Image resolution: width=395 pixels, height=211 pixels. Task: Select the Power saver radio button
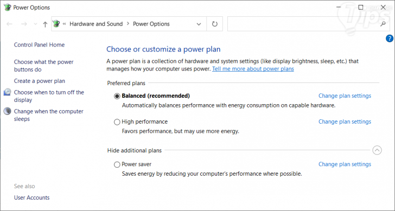pyautogui.click(x=117, y=165)
